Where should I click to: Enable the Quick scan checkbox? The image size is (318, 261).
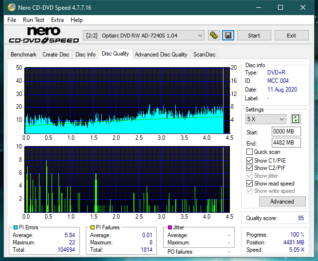click(x=249, y=152)
